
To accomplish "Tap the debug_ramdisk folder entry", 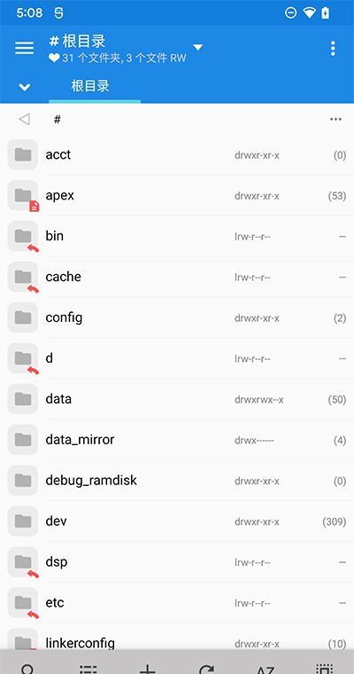I will coord(177,481).
